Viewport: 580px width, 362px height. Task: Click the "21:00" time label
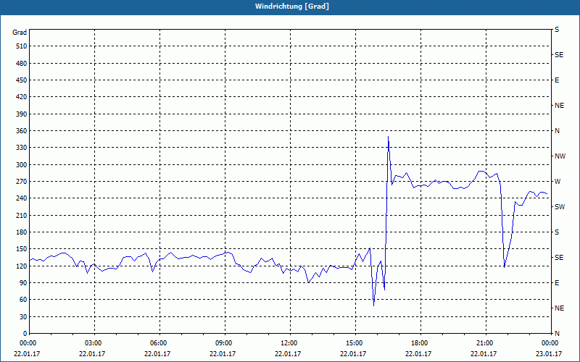coord(486,343)
